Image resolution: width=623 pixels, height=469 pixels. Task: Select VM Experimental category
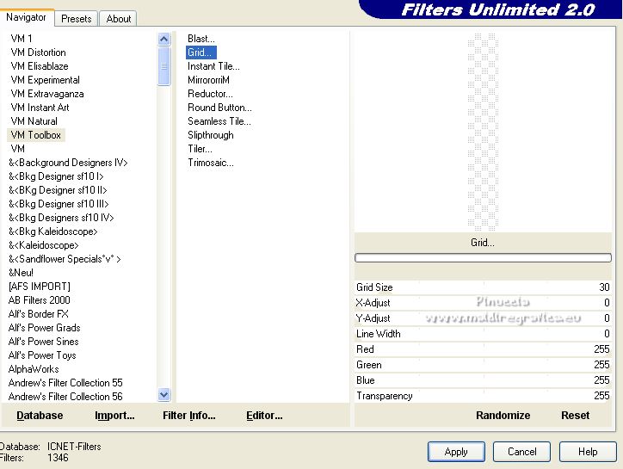(45, 80)
